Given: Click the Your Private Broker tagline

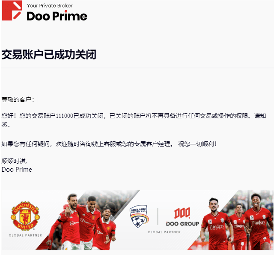Looking at the screenshot, I should [50, 6].
